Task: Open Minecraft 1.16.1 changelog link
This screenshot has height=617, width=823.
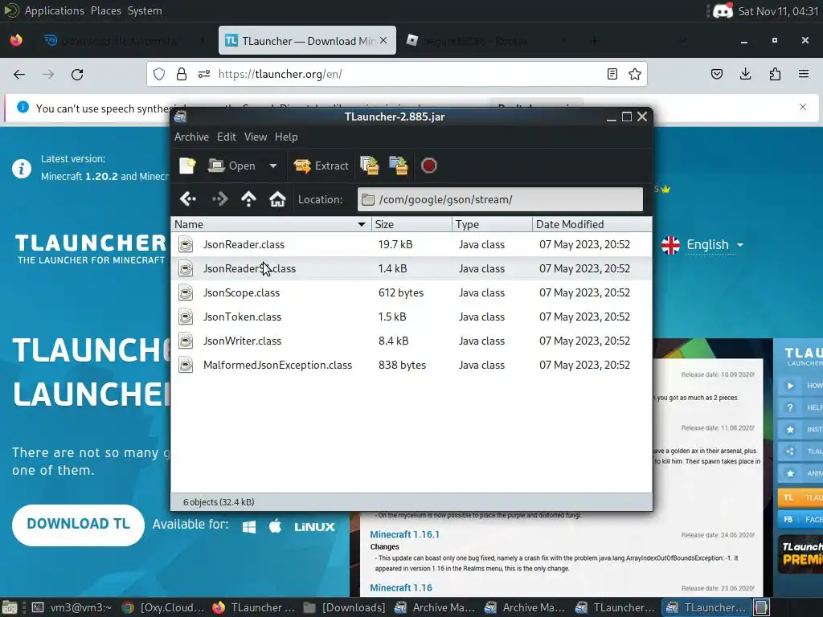Action: [405, 534]
